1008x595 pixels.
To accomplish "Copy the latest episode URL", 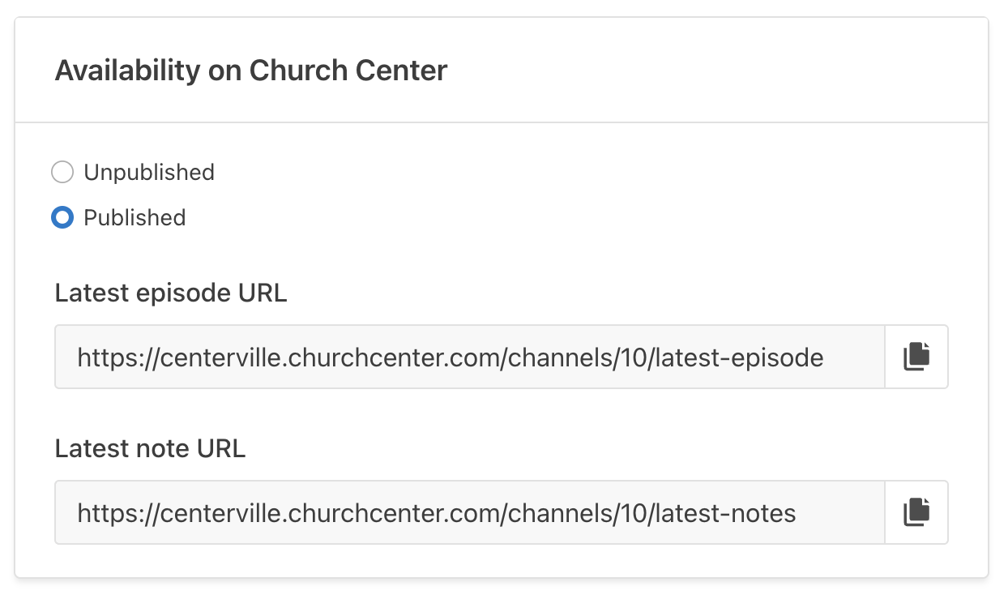I will 916,357.
